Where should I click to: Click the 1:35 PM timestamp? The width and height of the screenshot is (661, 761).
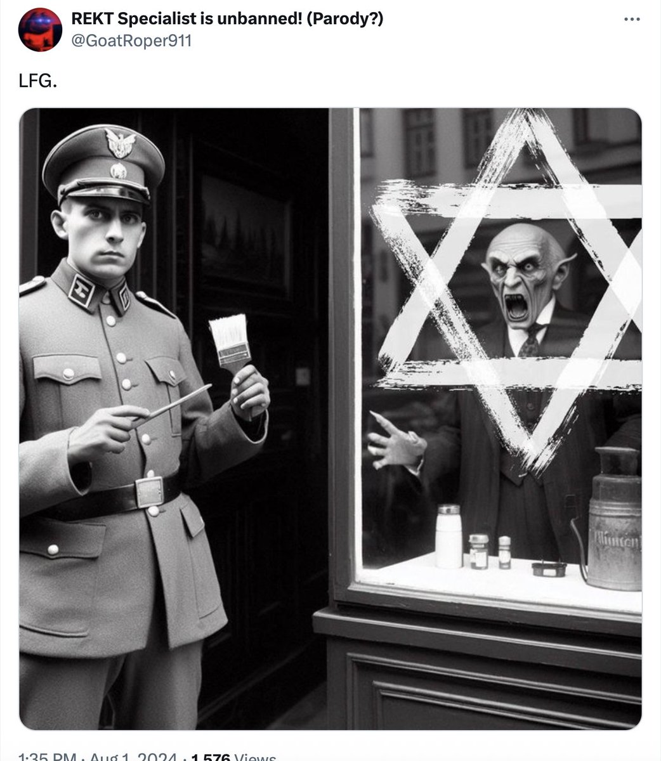pos(48,757)
